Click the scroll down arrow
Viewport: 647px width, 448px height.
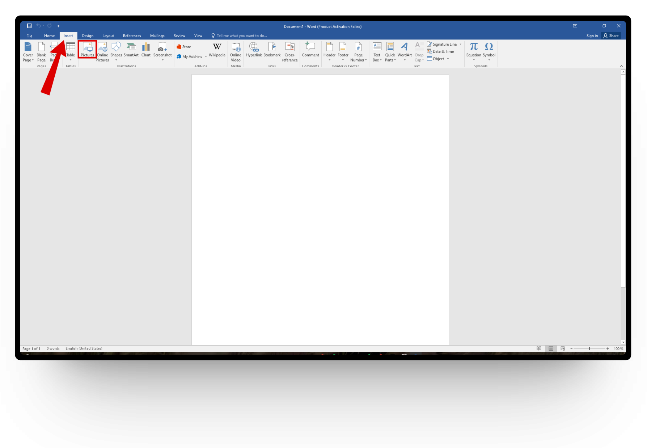coord(623,342)
